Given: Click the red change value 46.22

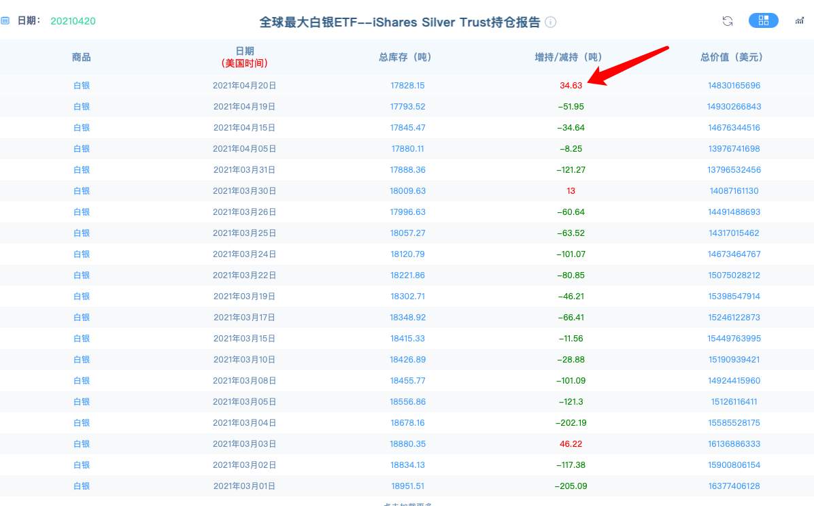Looking at the screenshot, I should [571, 443].
